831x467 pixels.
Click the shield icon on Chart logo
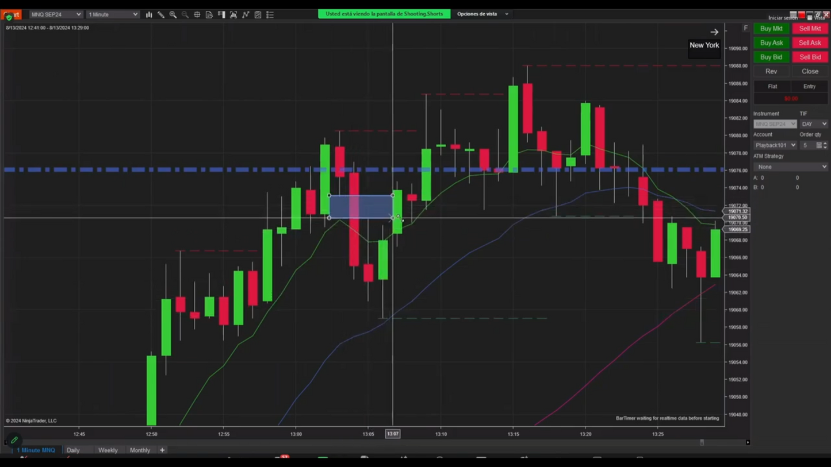pyautogui.click(x=9, y=17)
